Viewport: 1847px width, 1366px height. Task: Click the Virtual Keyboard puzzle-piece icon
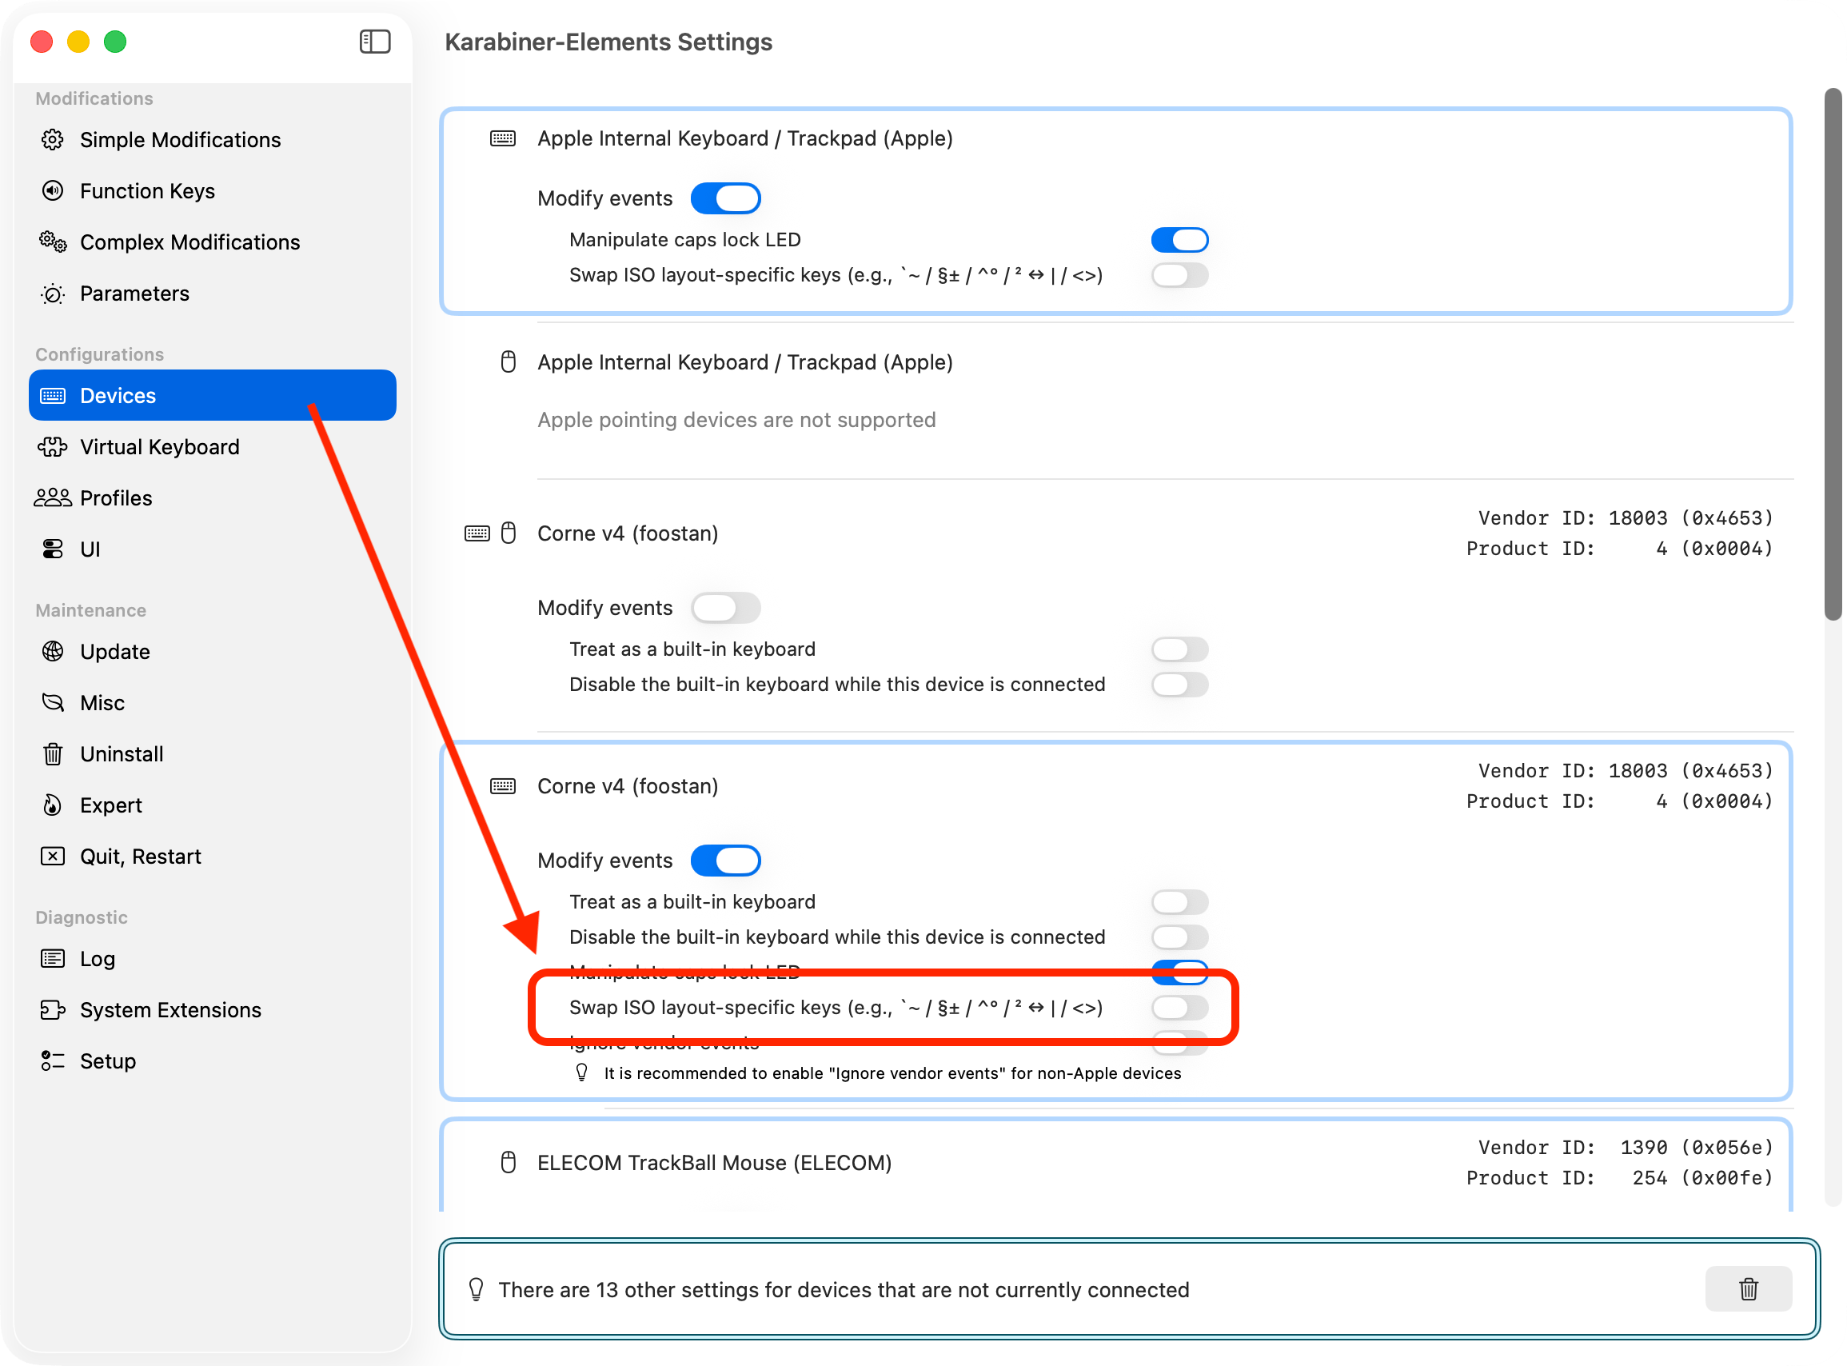point(53,447)
